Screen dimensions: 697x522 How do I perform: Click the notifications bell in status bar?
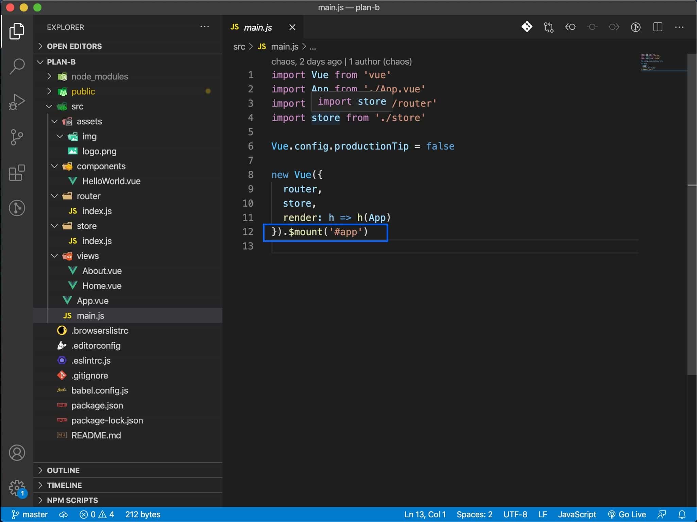point(682,515)
